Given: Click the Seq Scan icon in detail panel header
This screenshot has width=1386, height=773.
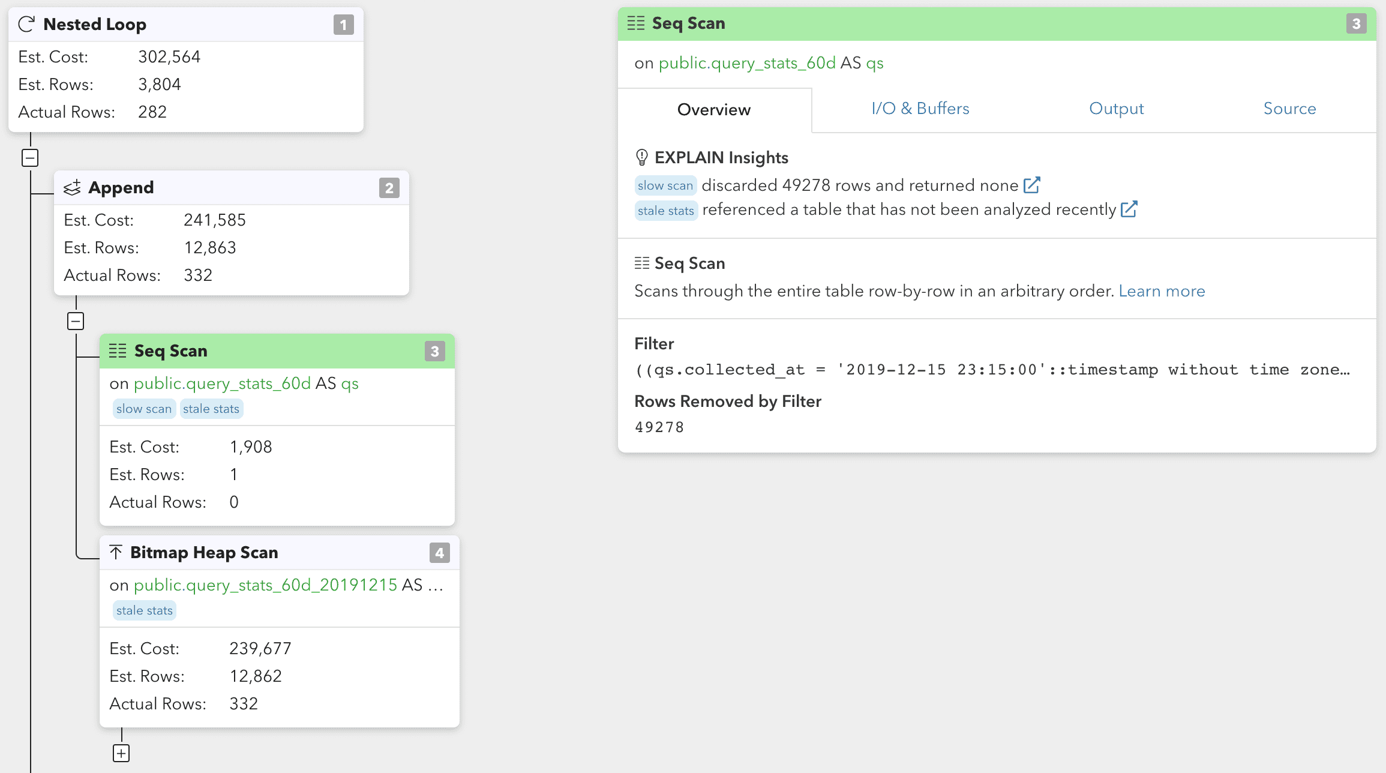Looking at the screenshot, I should point(637,23).
